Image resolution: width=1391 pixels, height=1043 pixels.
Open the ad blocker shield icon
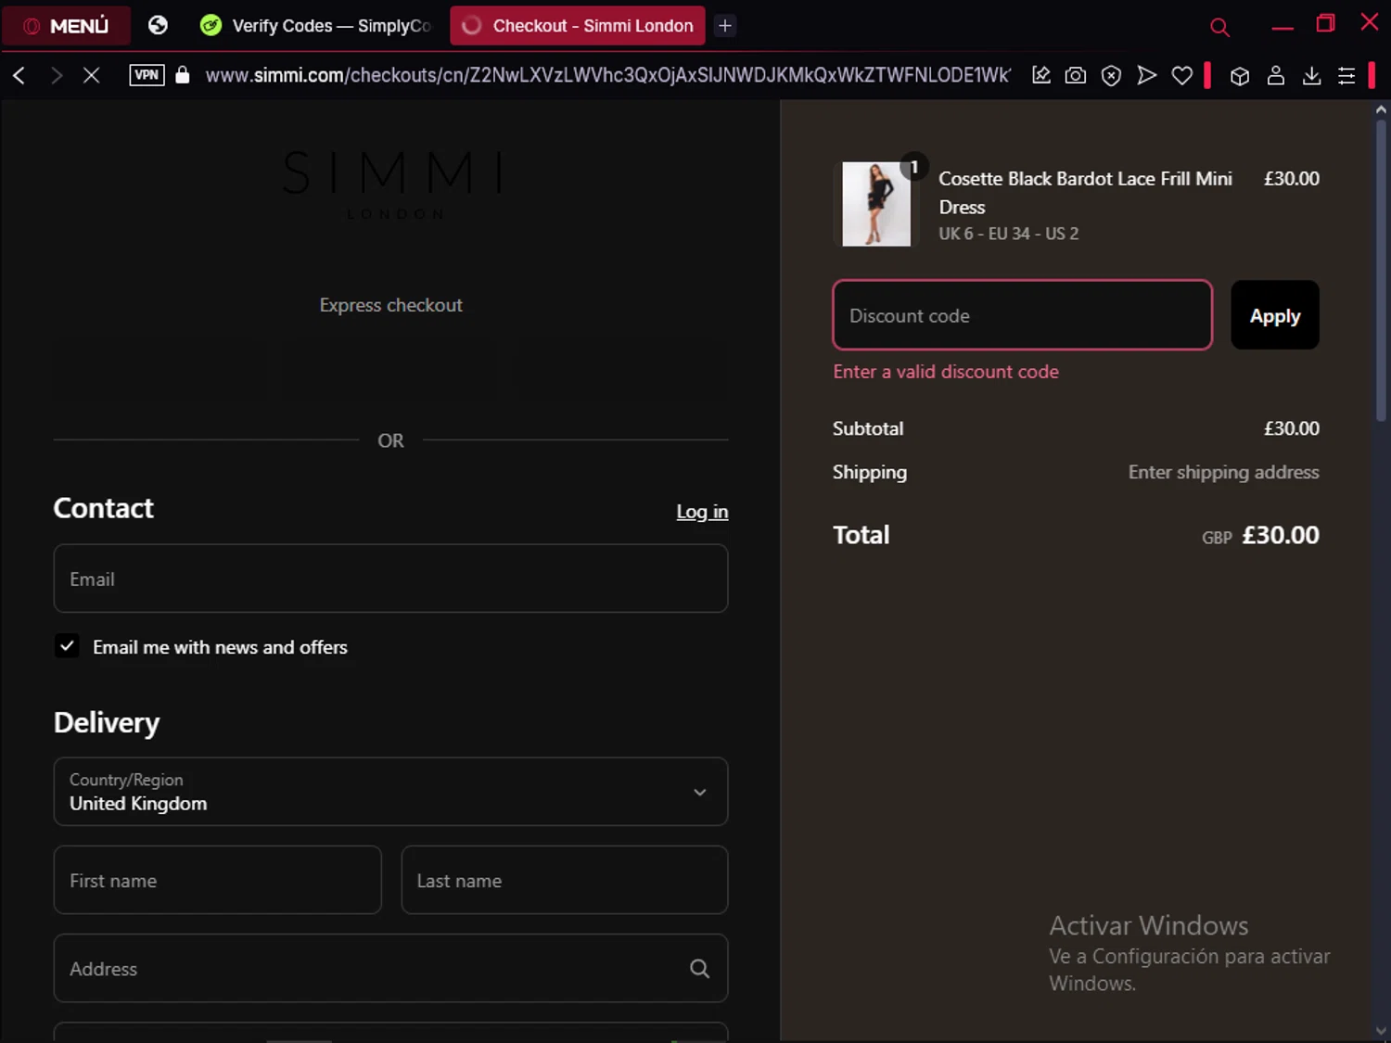click(1111, 75)
